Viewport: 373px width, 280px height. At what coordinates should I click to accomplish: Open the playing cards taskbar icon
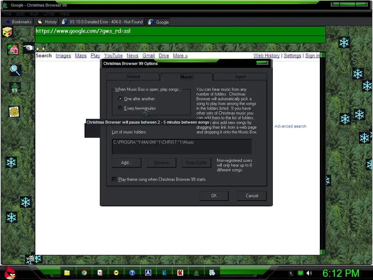point(100,273)
